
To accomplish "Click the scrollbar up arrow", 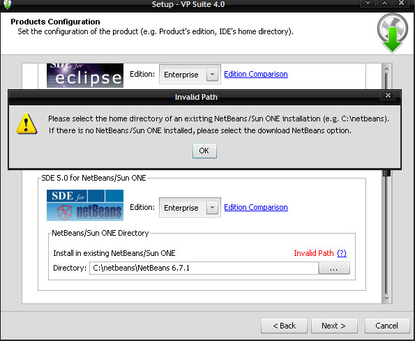I will 386,69.
